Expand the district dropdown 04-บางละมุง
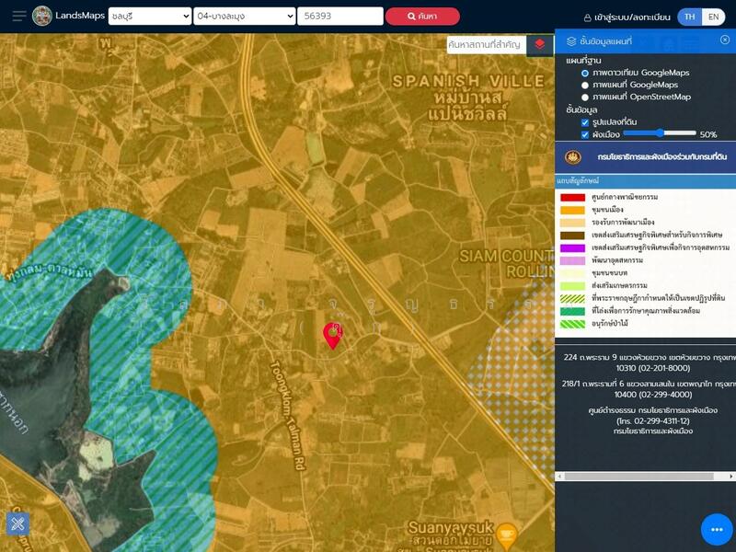The image size is (736, 552). [x=245, y=16]
